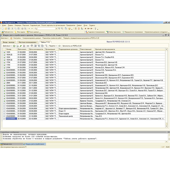Click the Номер column header
Viewport: 170px width, 170px height.
coord(11,49)
